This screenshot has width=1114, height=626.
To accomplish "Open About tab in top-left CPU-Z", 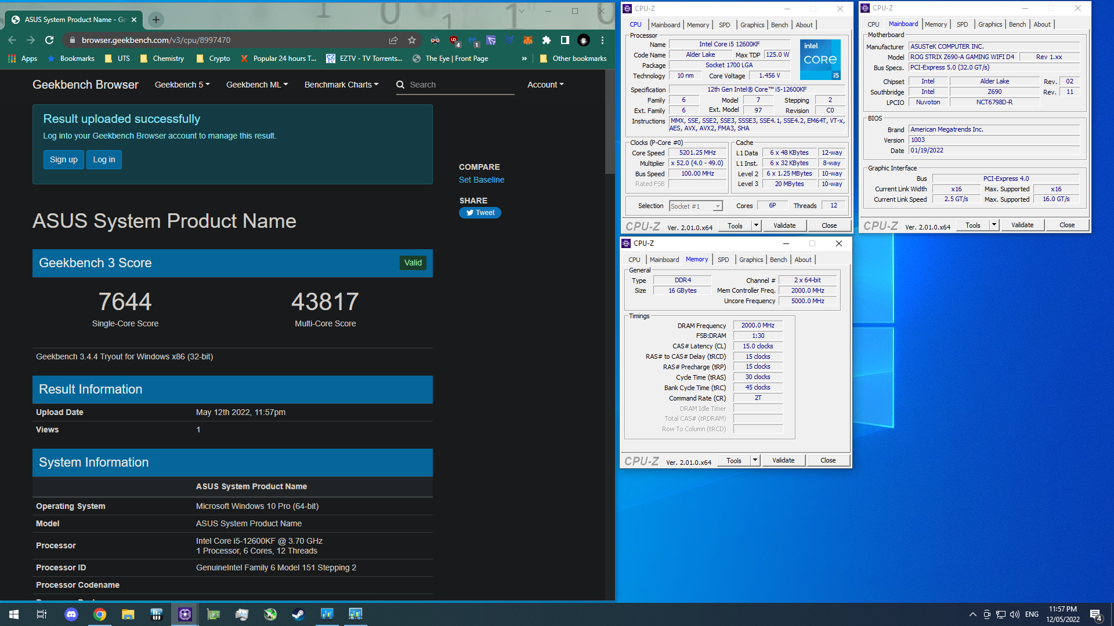I will click(804, 25).
